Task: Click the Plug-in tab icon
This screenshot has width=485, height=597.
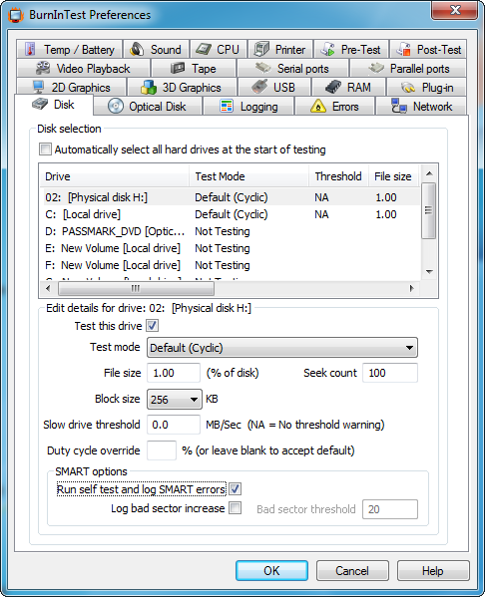Action: (408, 88)
